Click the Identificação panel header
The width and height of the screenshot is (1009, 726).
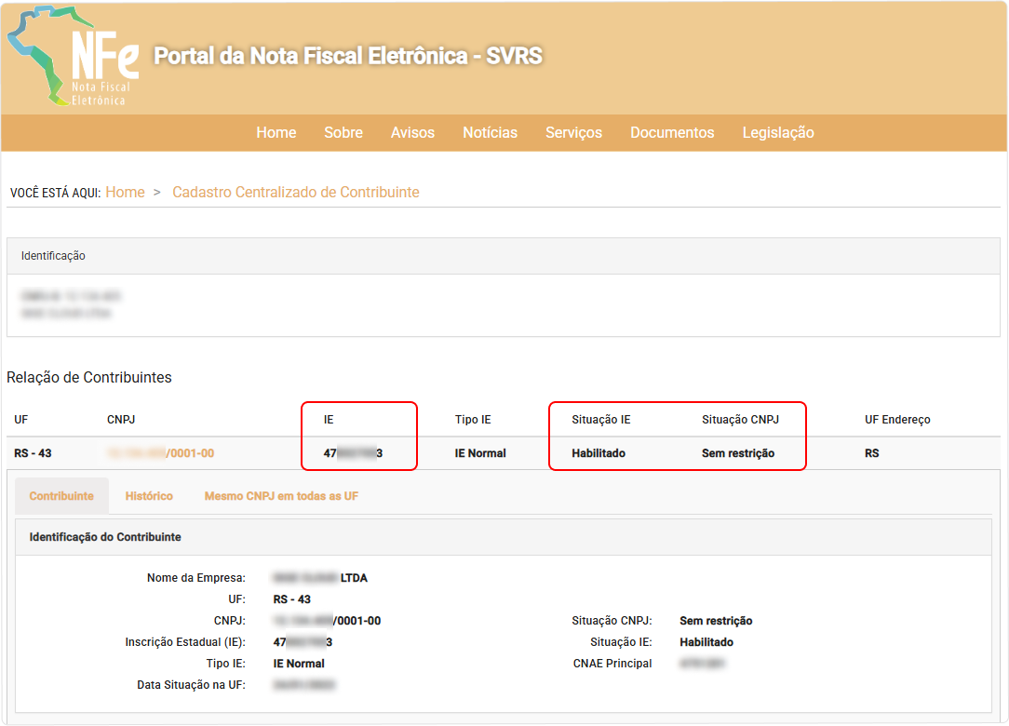[504, 256]
